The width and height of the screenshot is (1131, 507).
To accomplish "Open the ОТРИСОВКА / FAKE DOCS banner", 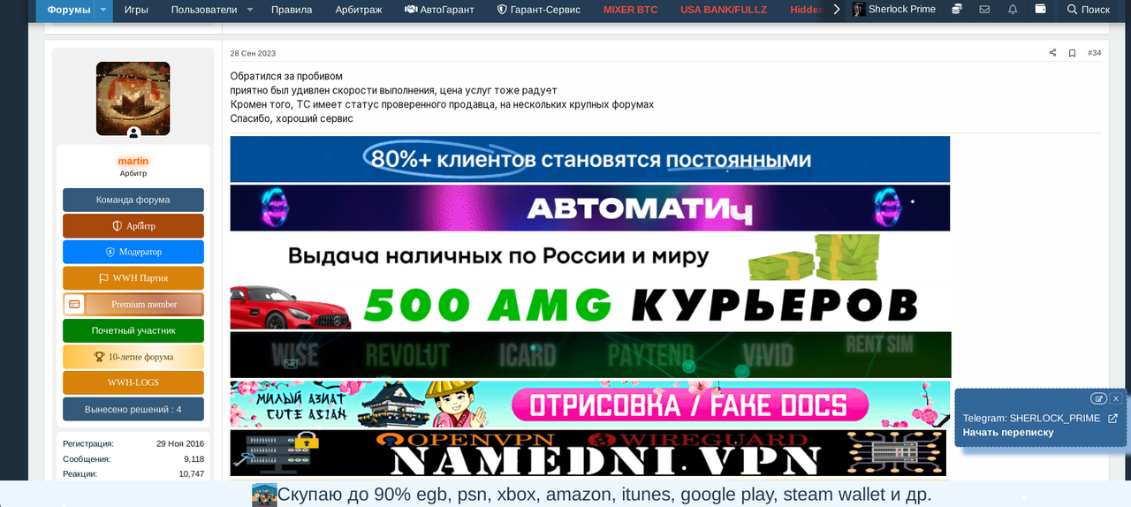I will click(590, 405).
